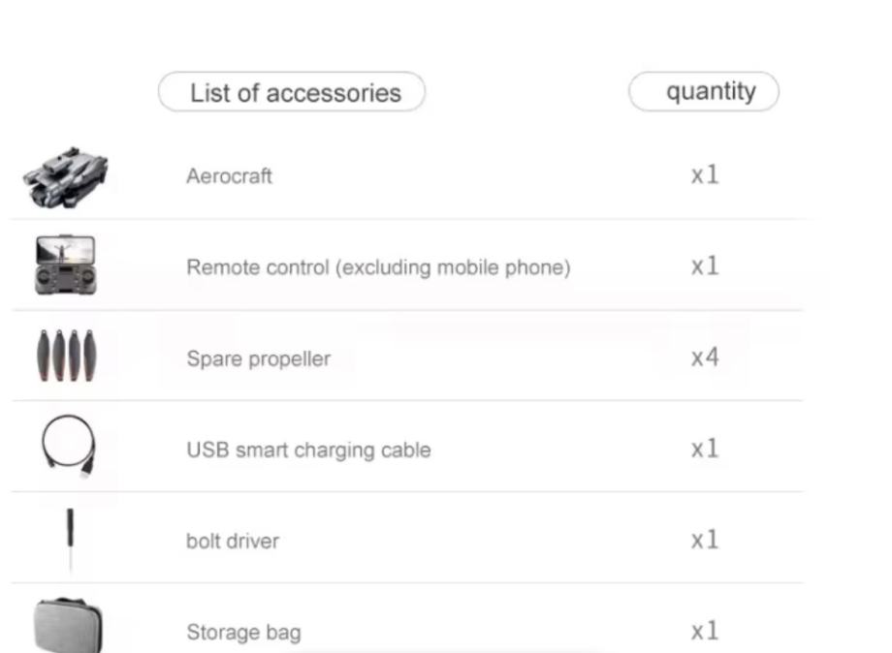Select the Spare propeller label

pyautogui.click(x=258, y=358)
